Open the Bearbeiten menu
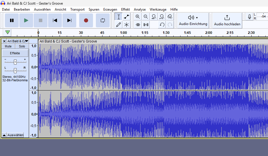This screenshot has height=156, width=268. (22, 9)
